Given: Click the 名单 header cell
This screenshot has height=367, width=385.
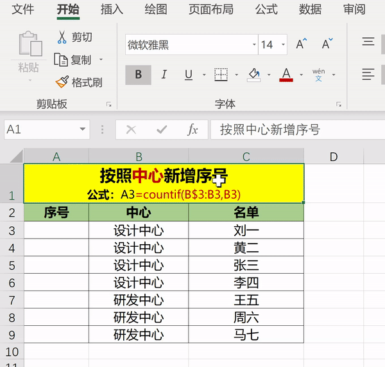Looking at the screenshot, I should click(x=246, y=213).
